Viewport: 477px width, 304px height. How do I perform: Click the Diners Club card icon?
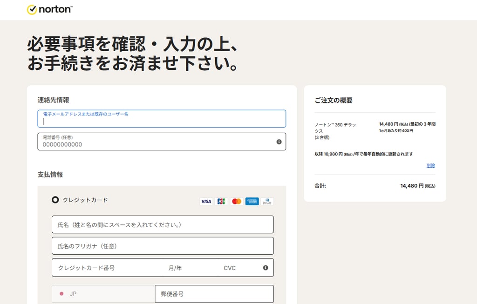point(267,201)
